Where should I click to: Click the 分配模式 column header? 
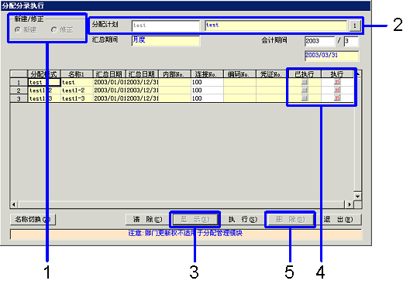tap(44, 74)
